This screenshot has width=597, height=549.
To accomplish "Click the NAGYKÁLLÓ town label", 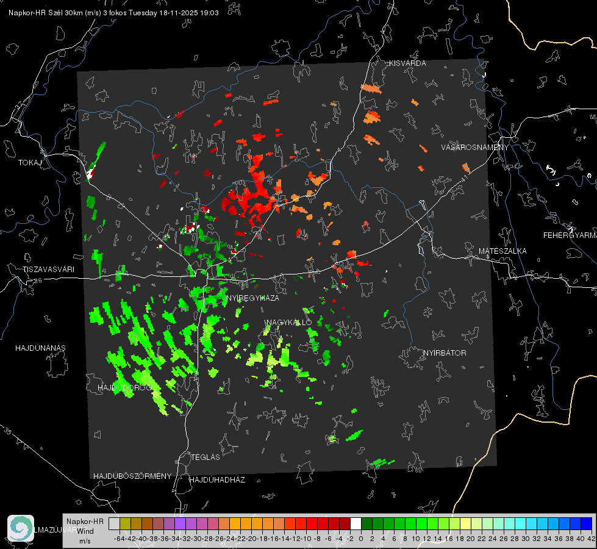I will pyautogui.click(x=289, y=322).
